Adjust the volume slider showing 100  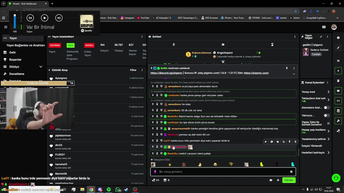(x=15, y=21)
